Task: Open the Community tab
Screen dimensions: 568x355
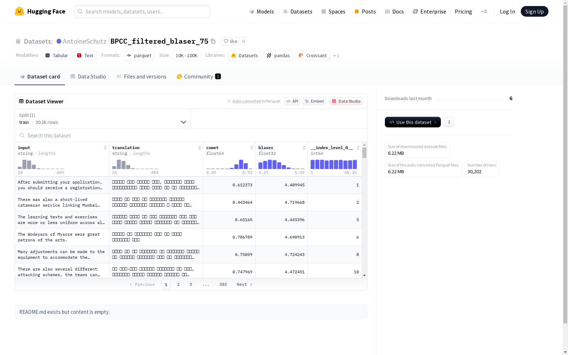Action: 198,76
